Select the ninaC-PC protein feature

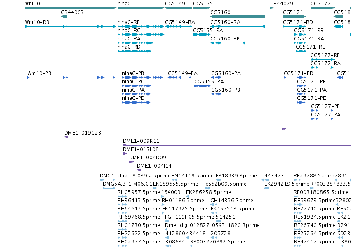coord(137,86)
